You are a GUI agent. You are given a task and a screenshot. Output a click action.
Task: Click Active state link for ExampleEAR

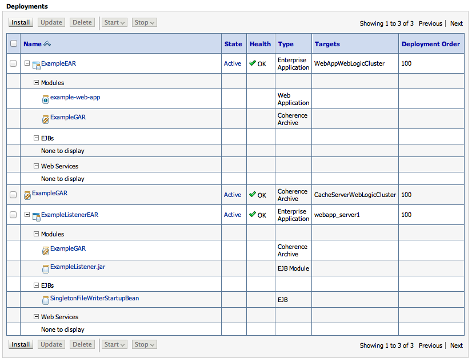(x=233, y=63)
